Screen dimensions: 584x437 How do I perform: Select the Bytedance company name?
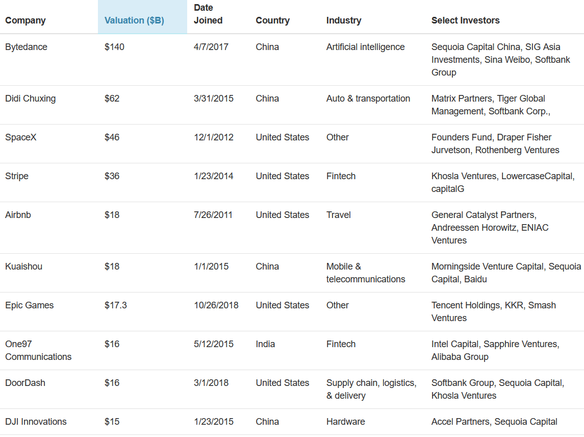26,47
